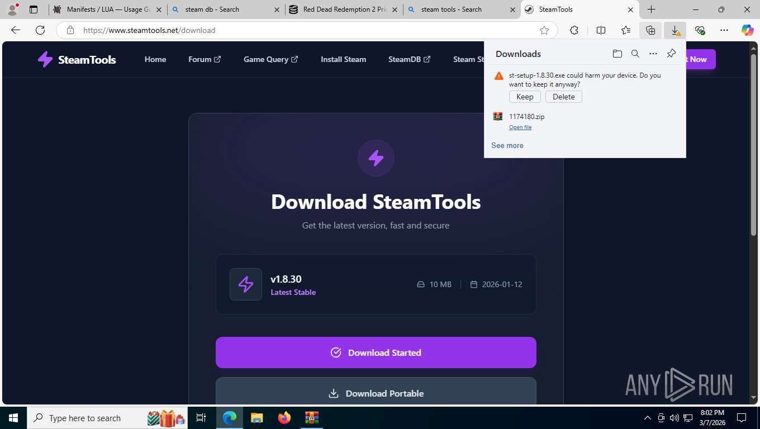The height and width of the screenshot is (429, 760).
Task: Click the address bar URL field
Action: pos(307,30)
